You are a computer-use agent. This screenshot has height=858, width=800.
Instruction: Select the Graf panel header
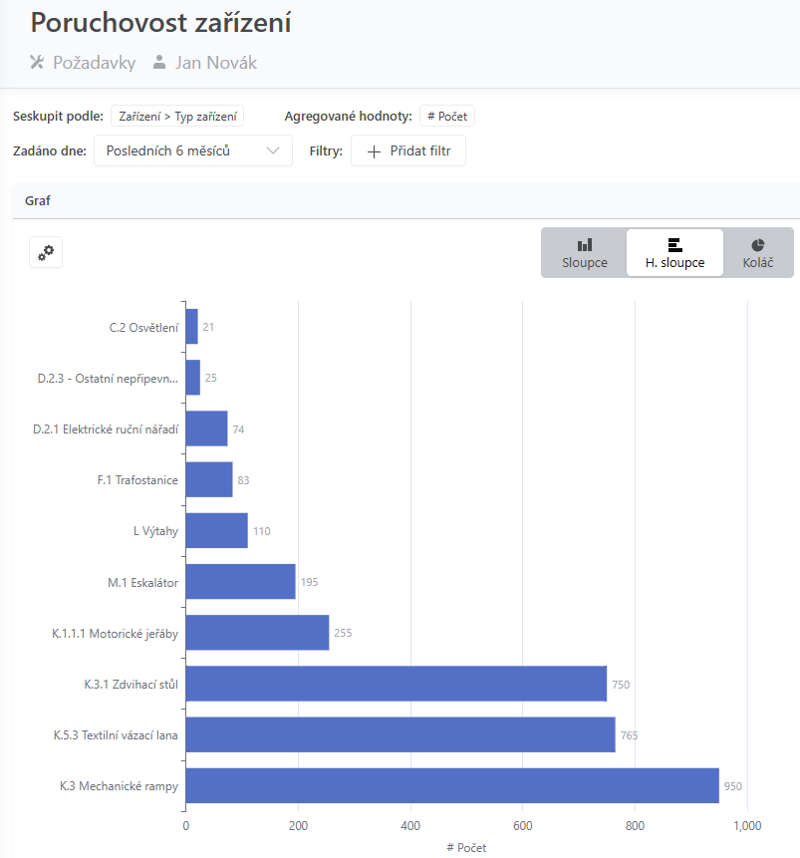(406, 201)
